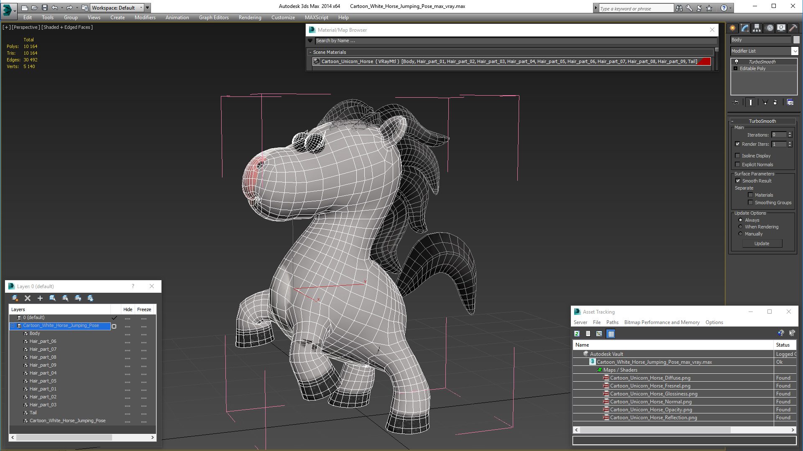
Task: Toggle Smooth Result checkbox
Action: click(738, 181)
